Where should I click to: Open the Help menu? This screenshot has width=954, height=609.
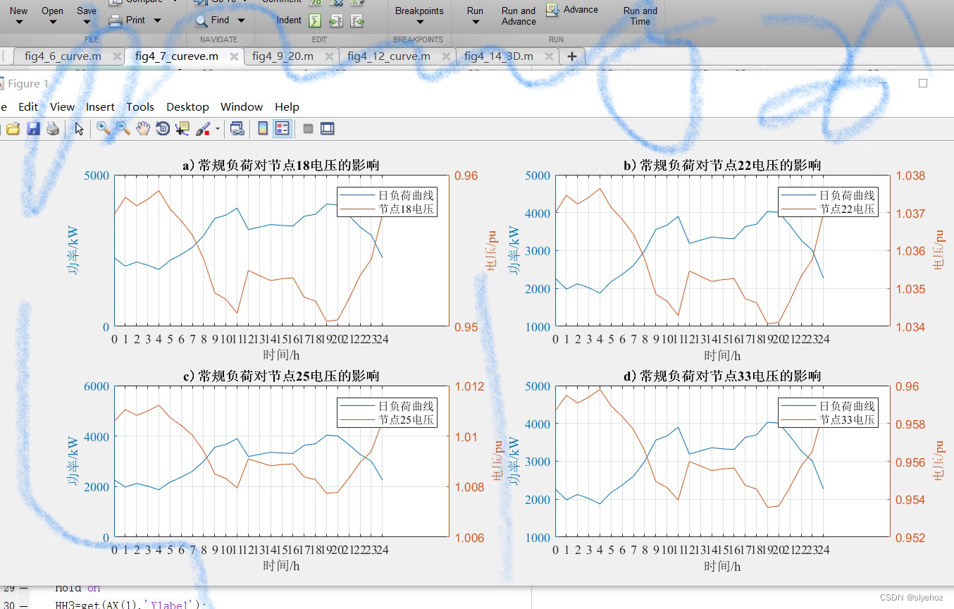287,106
